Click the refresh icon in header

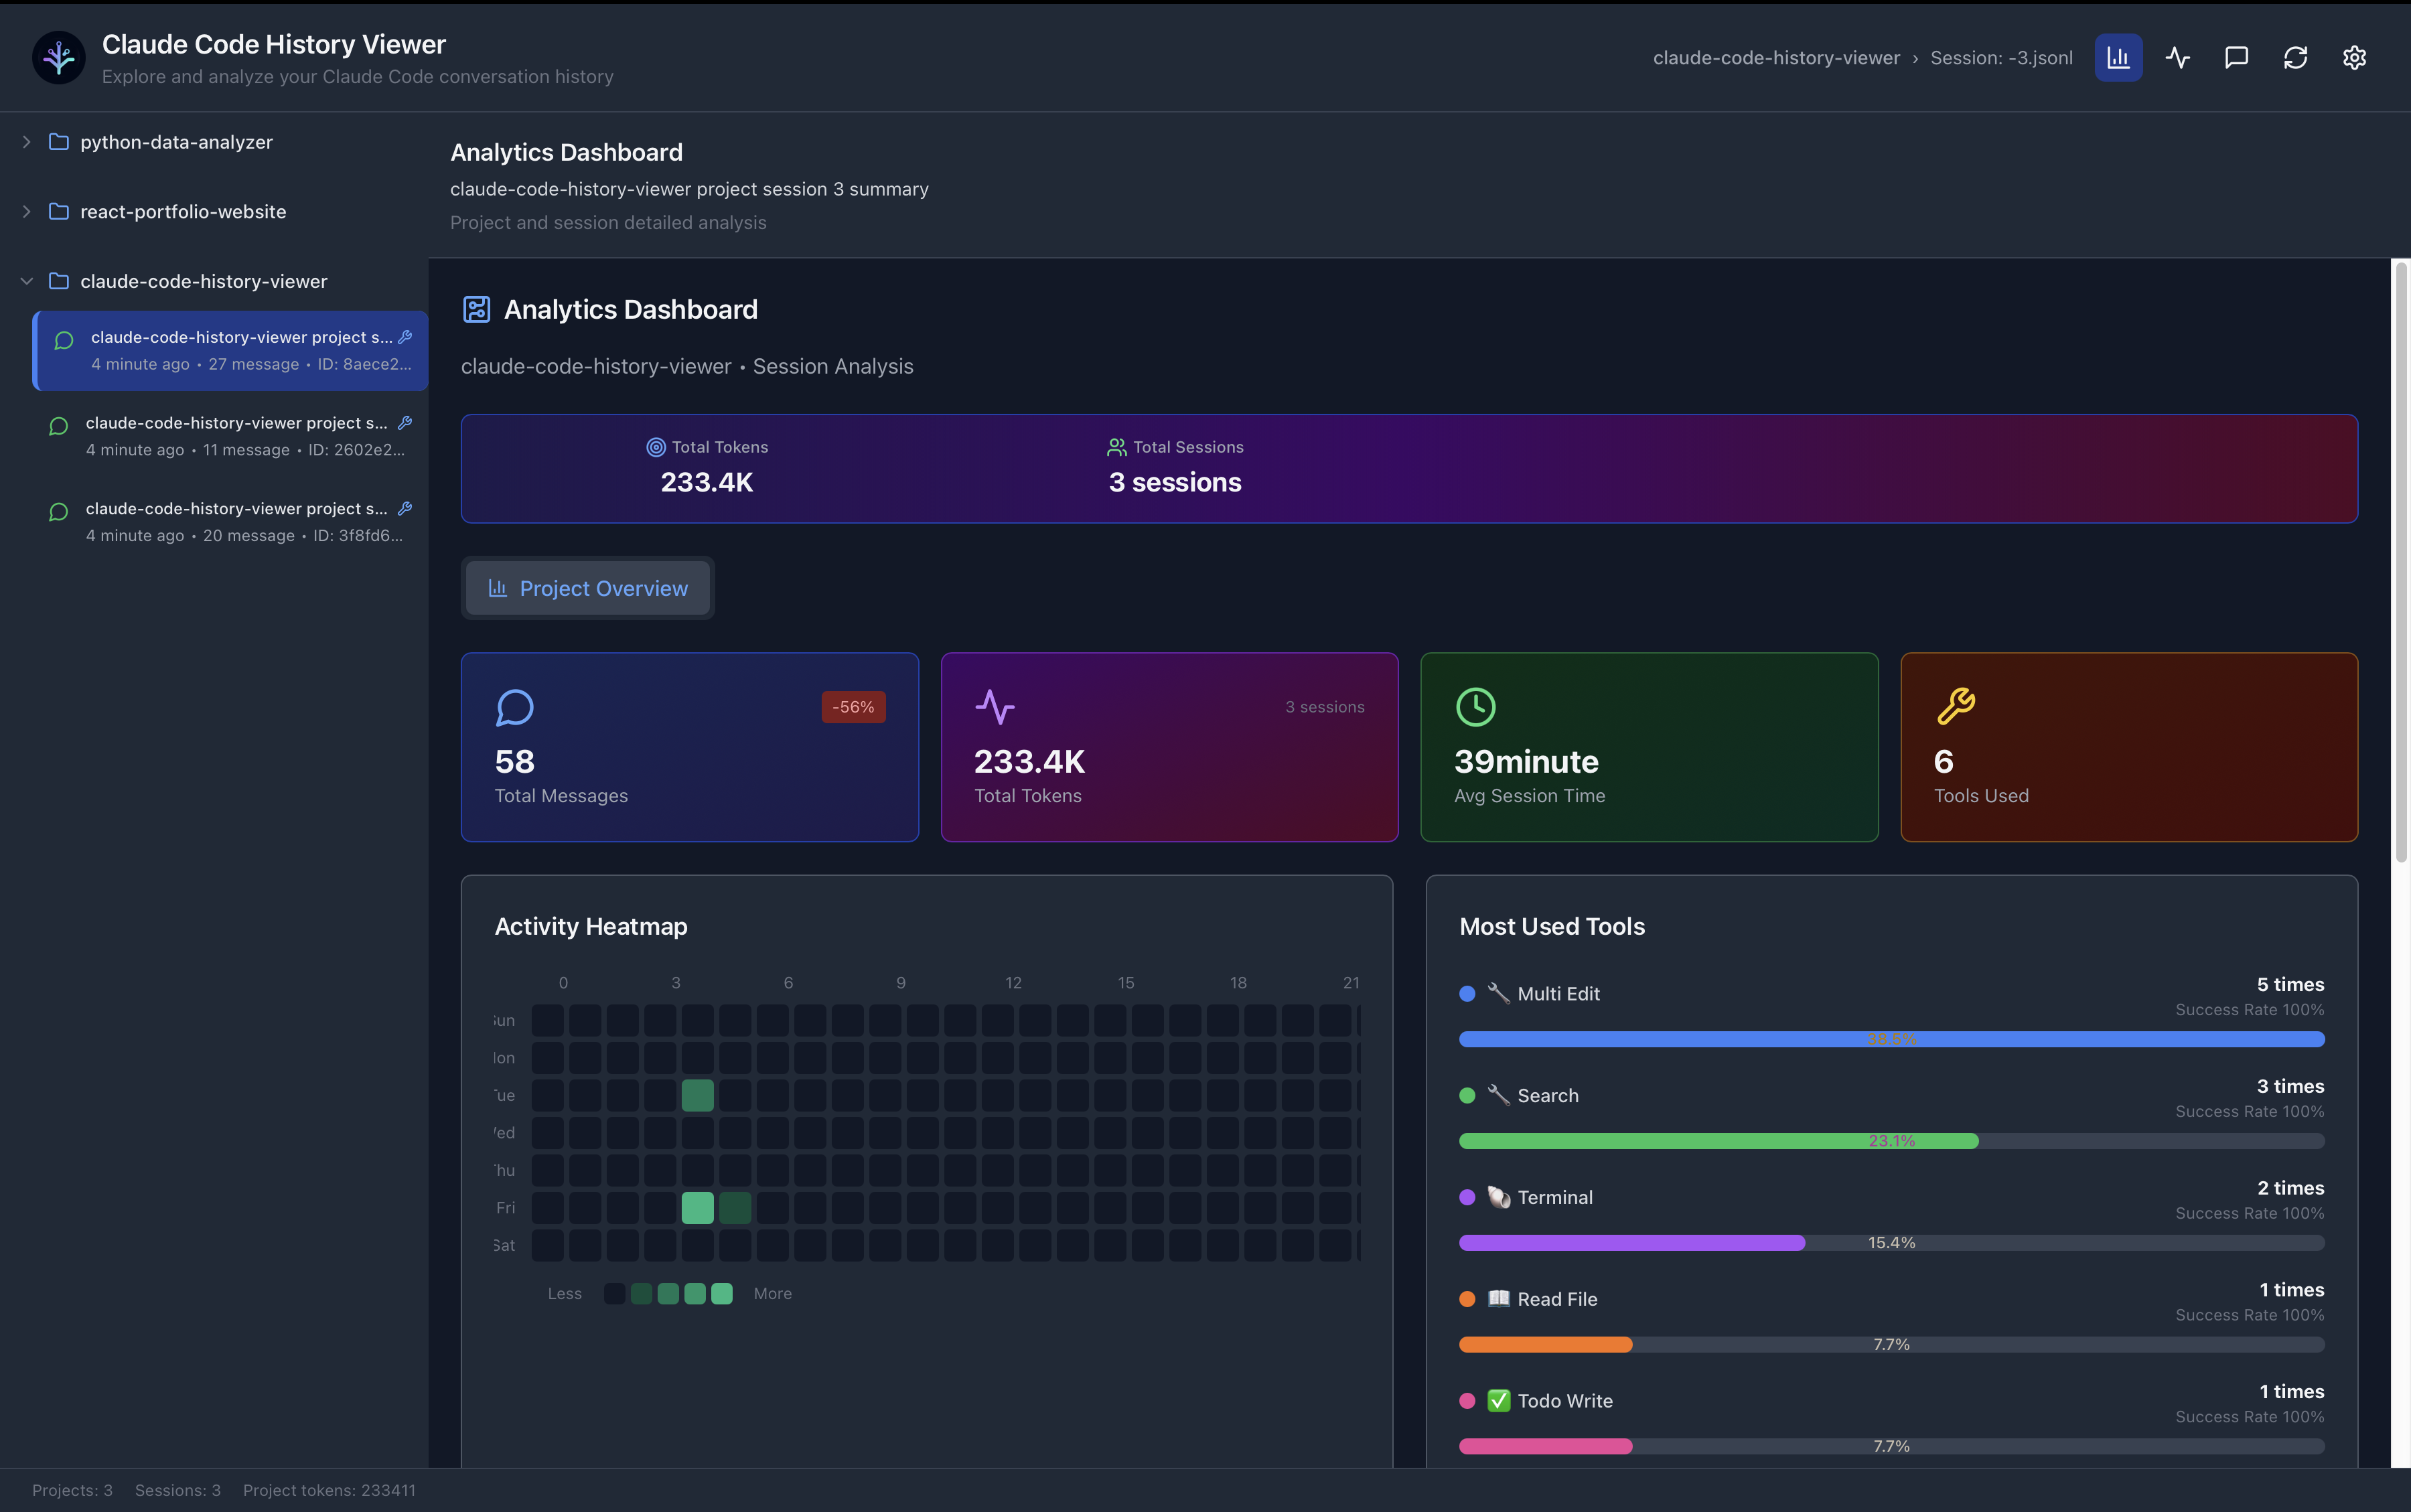coord(2295,58)
